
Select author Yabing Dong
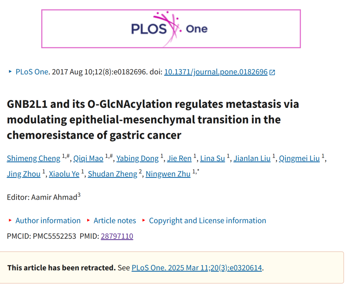tap(137, 158)
